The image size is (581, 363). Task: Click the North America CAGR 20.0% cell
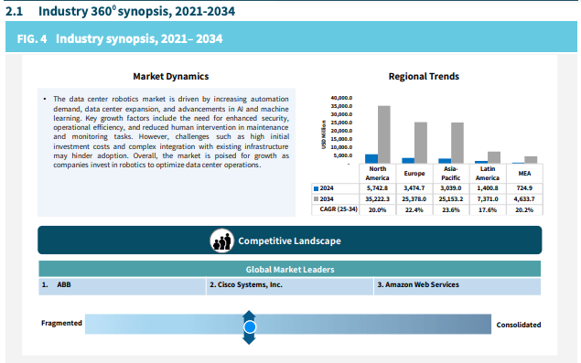[378, 209]
